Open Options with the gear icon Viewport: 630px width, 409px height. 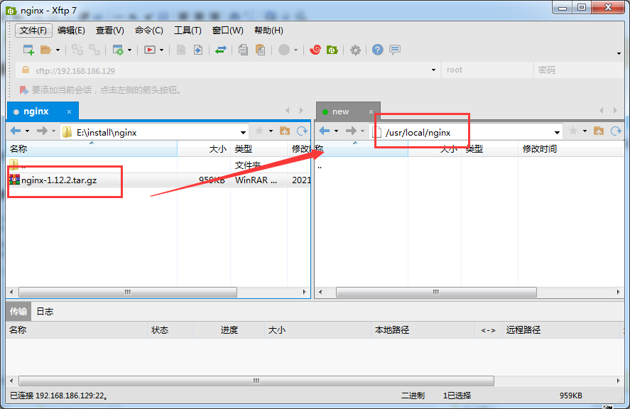[355, 50]
